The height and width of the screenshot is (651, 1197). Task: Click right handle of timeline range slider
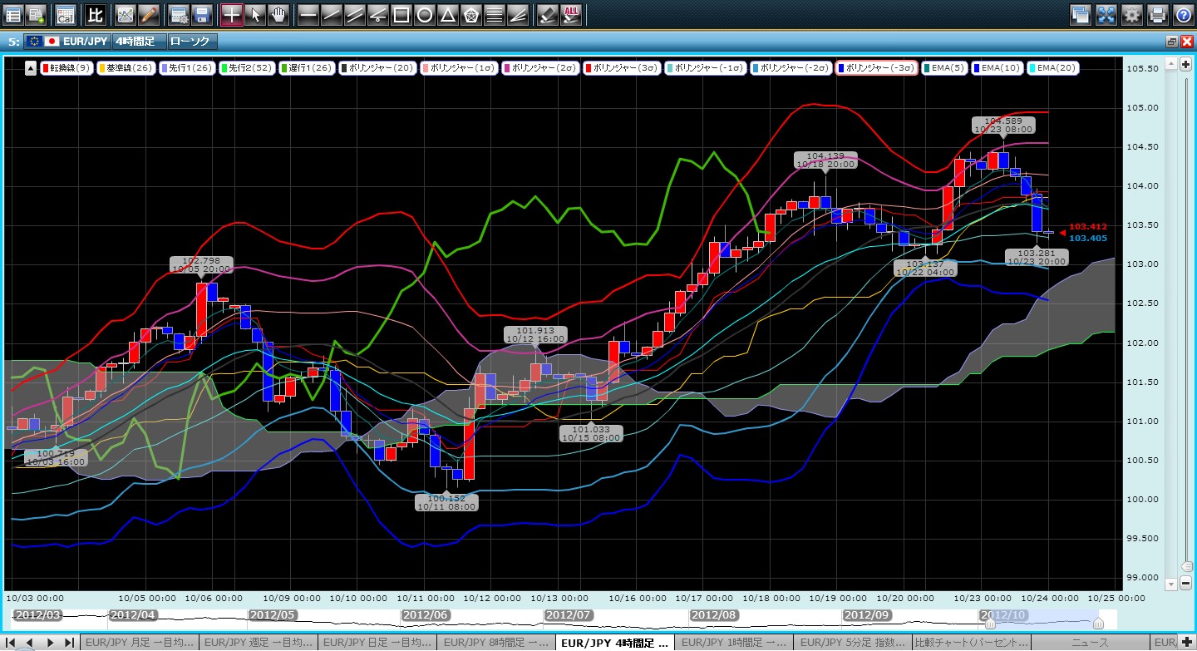(x=1098, y=623)
